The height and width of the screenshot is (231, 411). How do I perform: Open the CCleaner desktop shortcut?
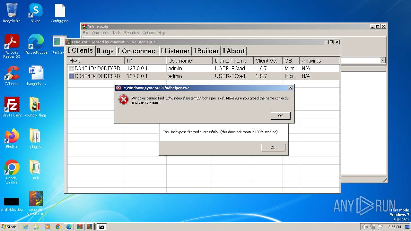(x=12, y=76)
